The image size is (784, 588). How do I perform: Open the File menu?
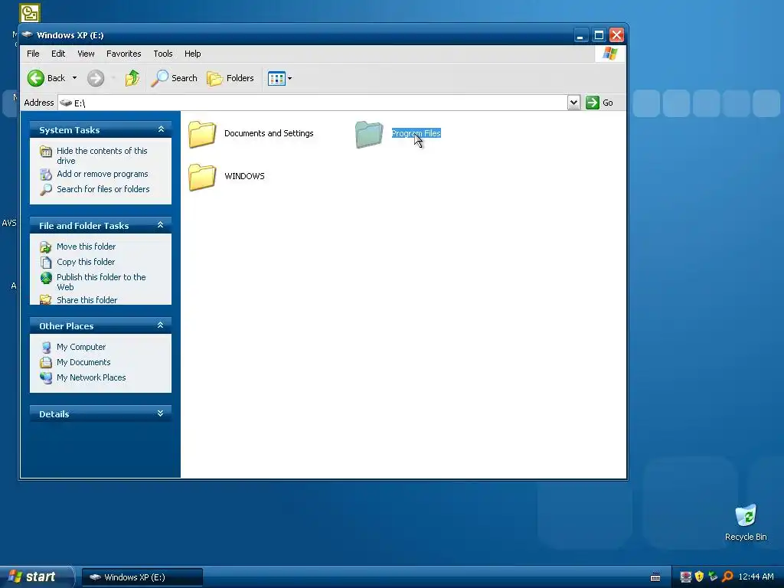33,54
